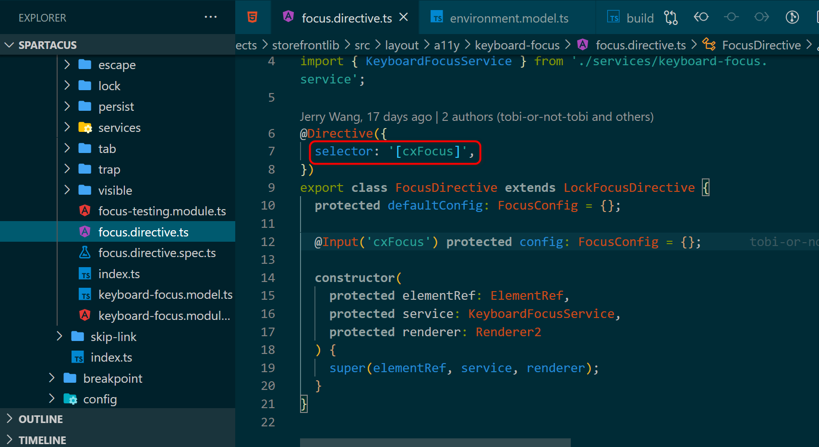Click focus.directive.ts breadcrumb segment
The image size is (819, 447).
coord(640,45)
